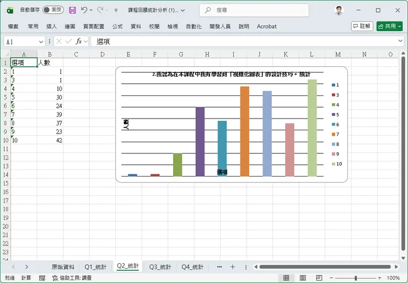
Task: Open the 頁面配置 ribbon tab
Action: (x=93, y=26)
